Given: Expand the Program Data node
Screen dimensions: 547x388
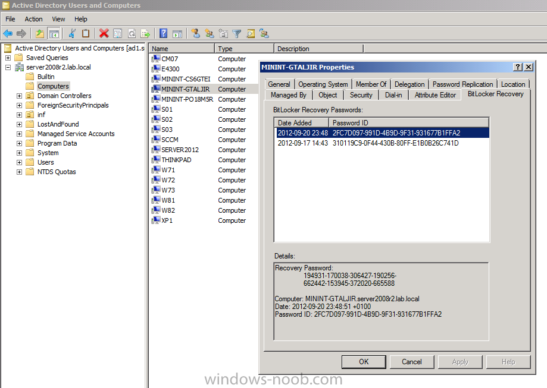Looking at the screenshot, I should click(19, 144).
